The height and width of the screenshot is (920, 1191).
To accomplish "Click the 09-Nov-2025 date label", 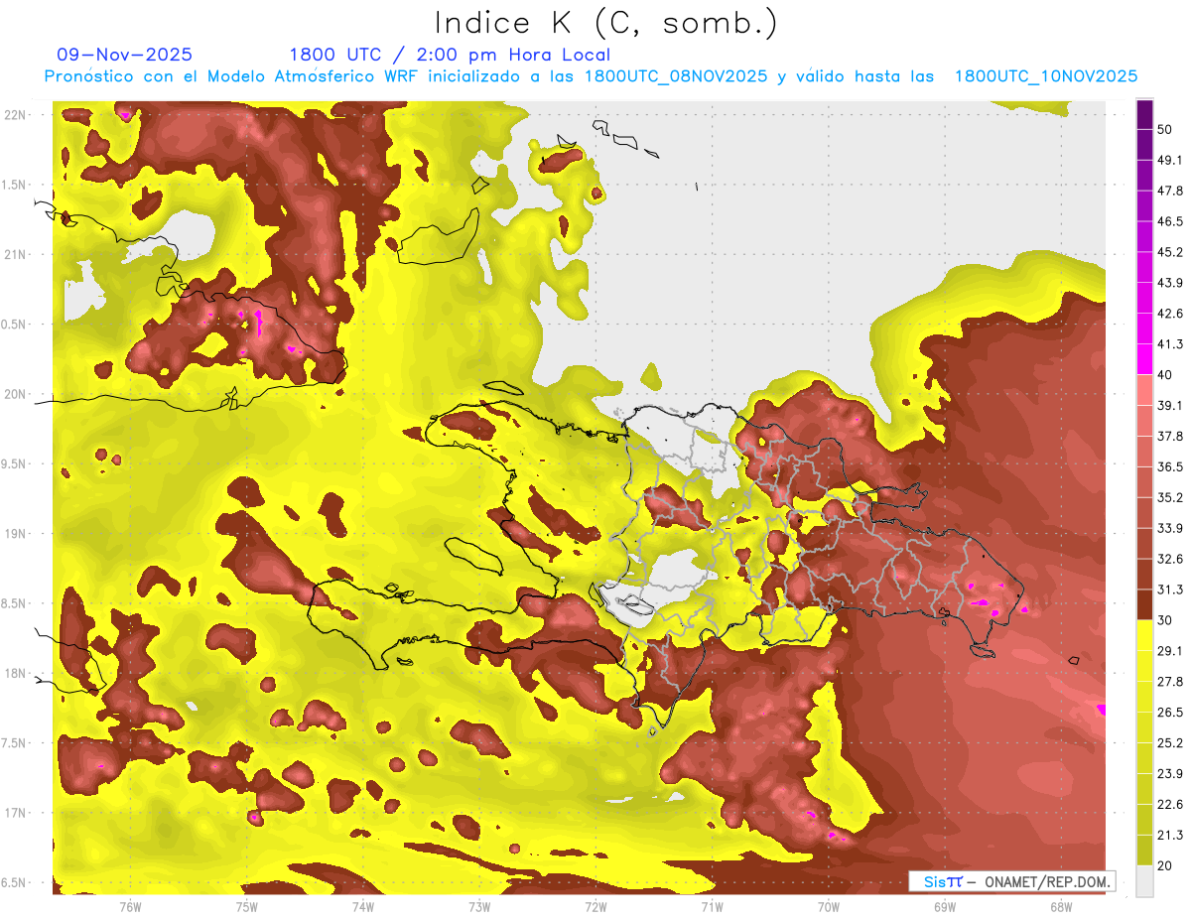I will (125, 55).
